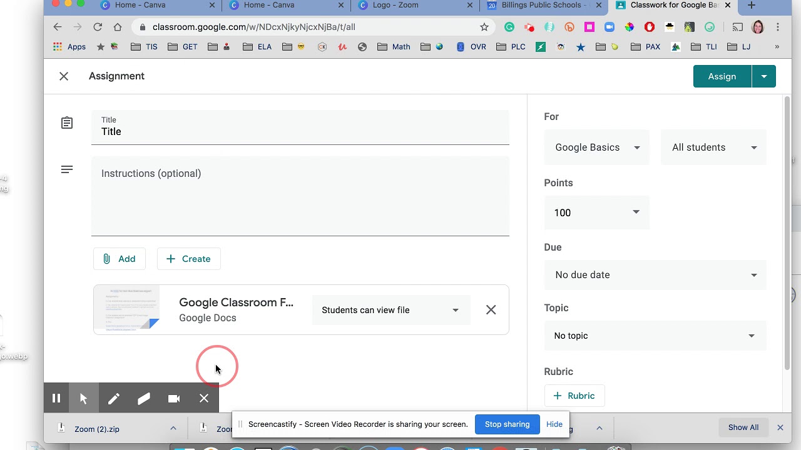Open the Students can view file dropdown
Viewport: 801px width, 450px height.
tap(390, 310)
